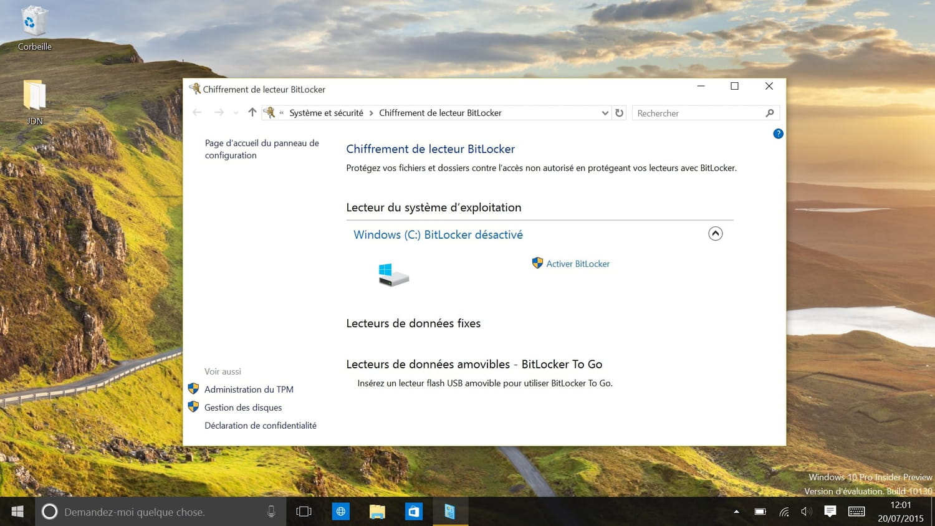Click the Voir aussi label
This screenshot has height=526, width=935.
click(223, 371)
